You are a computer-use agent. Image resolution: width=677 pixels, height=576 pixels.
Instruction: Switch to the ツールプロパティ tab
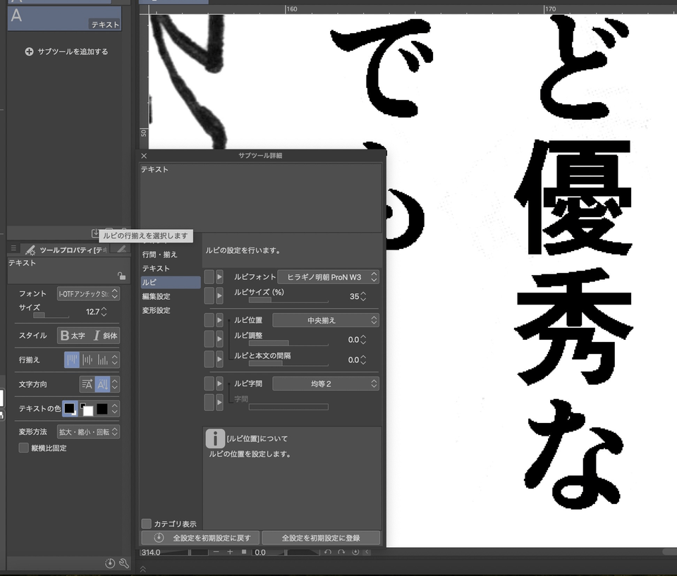point(66,250)
